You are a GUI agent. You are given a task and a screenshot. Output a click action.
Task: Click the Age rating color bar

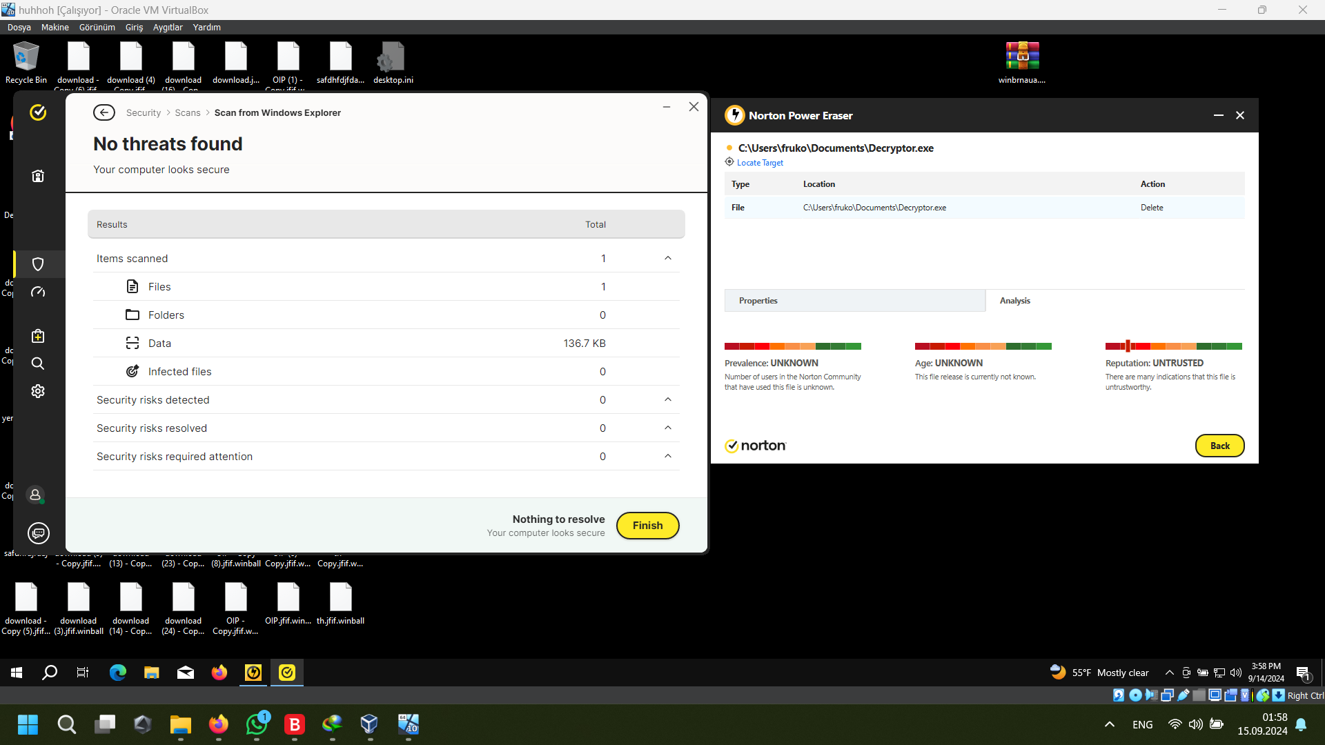(983, 346)
